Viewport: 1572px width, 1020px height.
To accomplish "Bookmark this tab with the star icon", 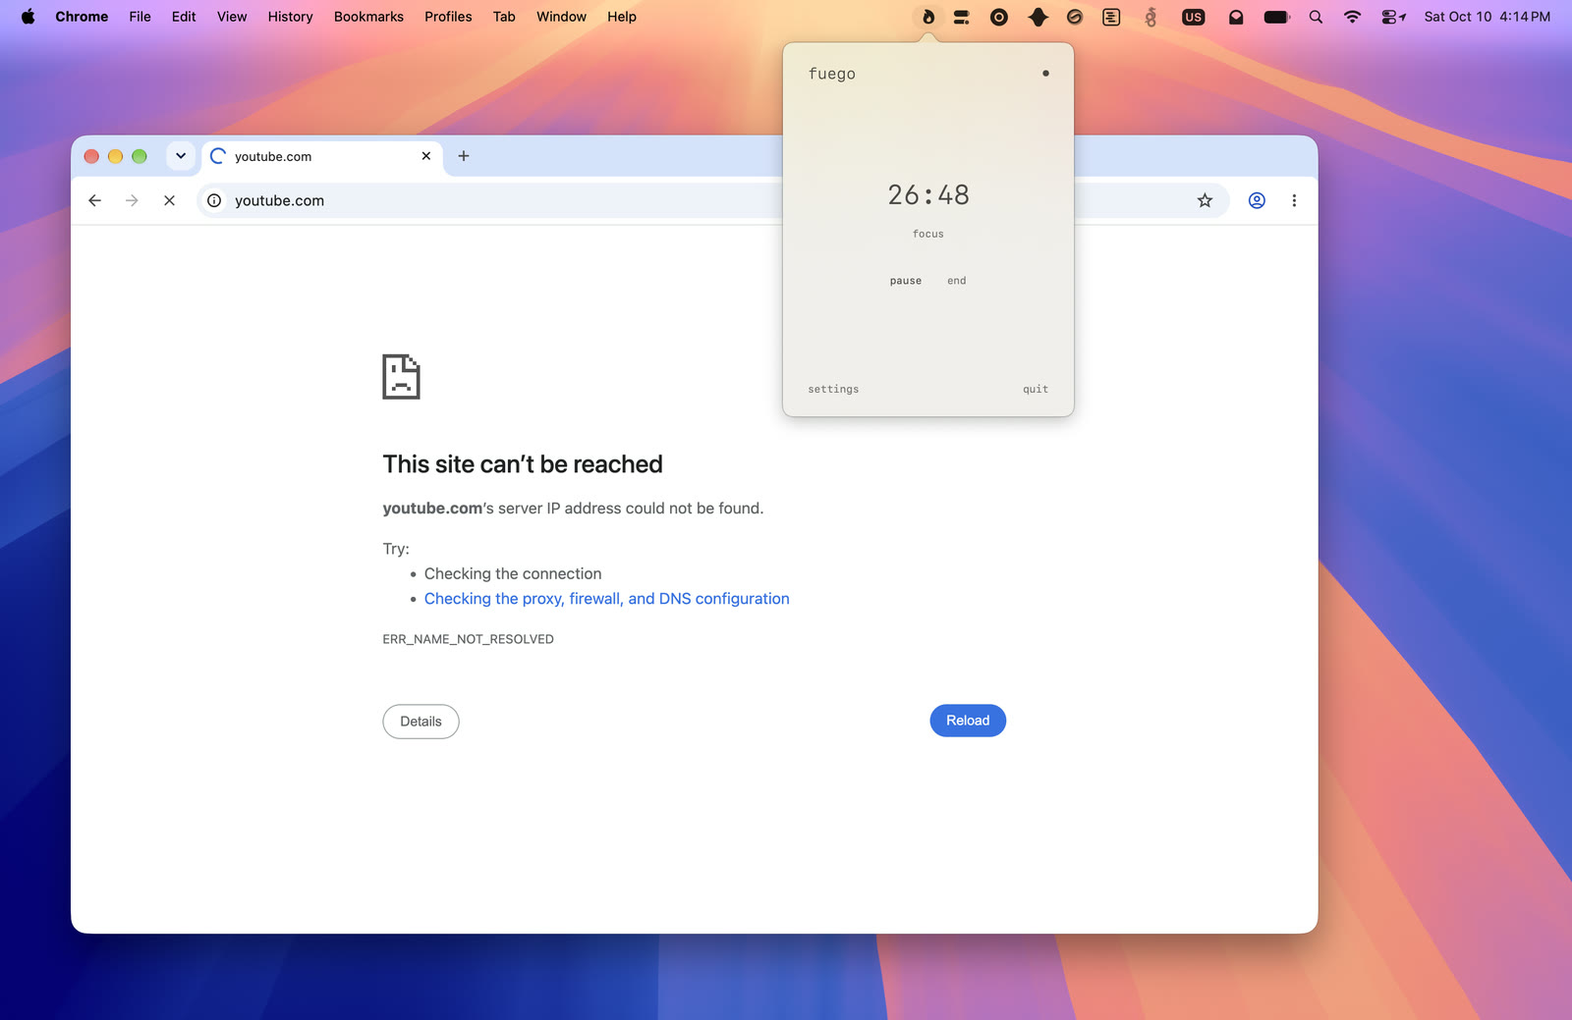I will (1205, 200).
